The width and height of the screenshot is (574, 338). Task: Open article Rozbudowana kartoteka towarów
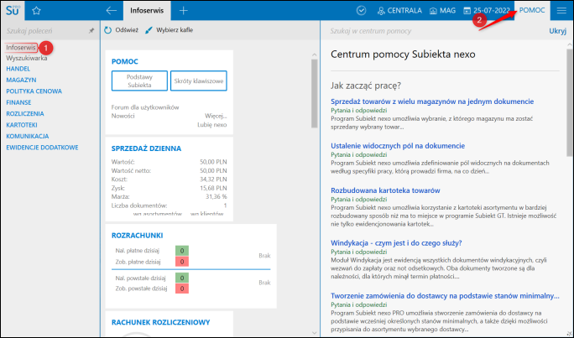click(385, 190)
